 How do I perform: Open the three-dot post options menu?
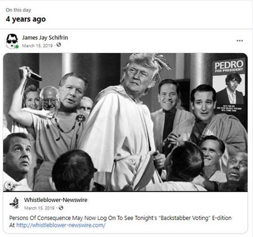[x=240, y=40]
